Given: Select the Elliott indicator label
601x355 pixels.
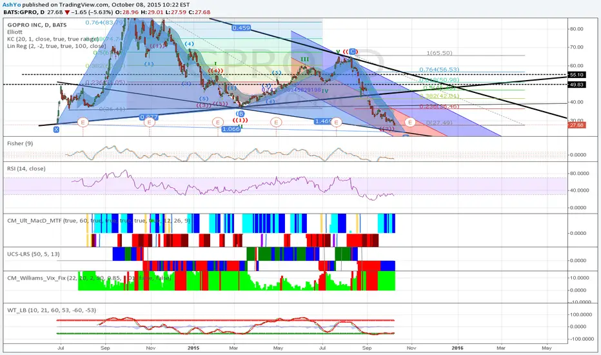Looking at the screenshot, I should coord(15,32).
